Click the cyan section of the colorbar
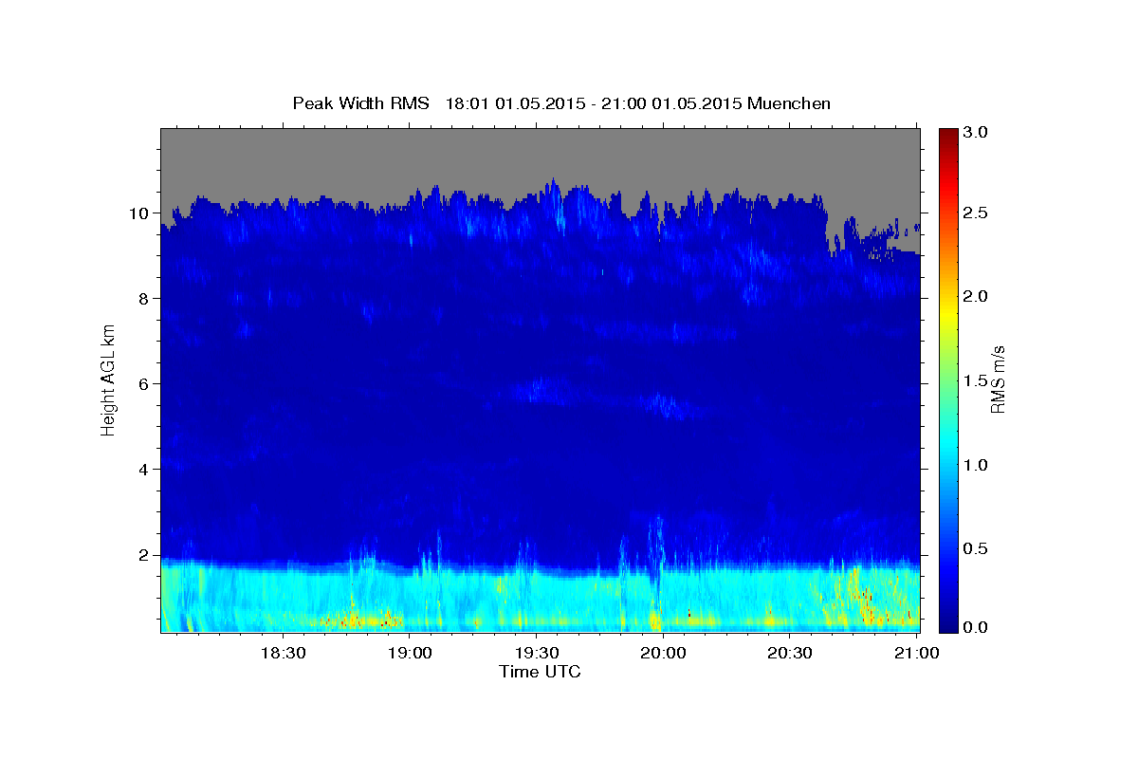Viewport: 1138px width, 759px height. click(947, 444)
